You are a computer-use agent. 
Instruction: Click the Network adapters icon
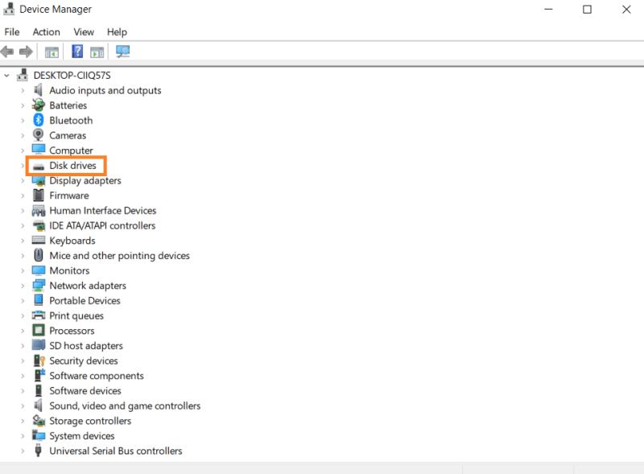tap(37, 285)
